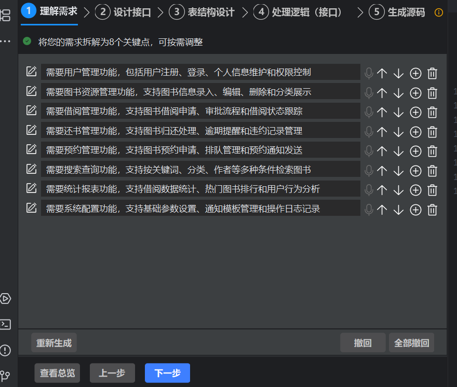457x387 pixels.
Task: Select the source control branch icon in the sidebar
Action: pos(6,375)
